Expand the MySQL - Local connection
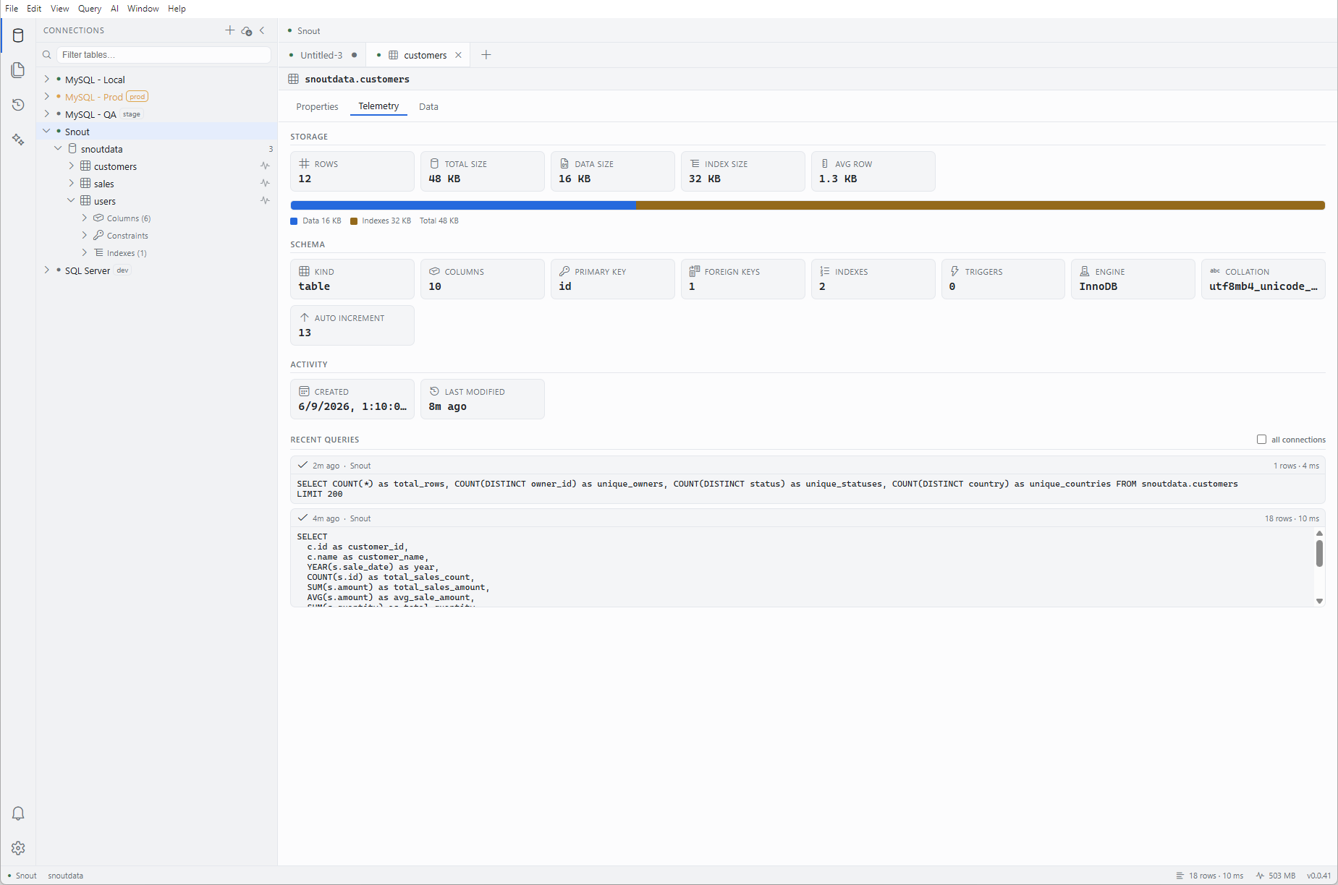This screenshot has width=1338, height=885. coord(47,80)
